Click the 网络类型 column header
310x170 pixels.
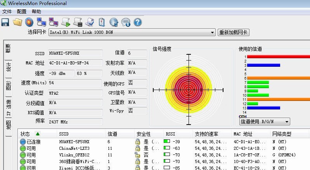[x=289, y=134]
